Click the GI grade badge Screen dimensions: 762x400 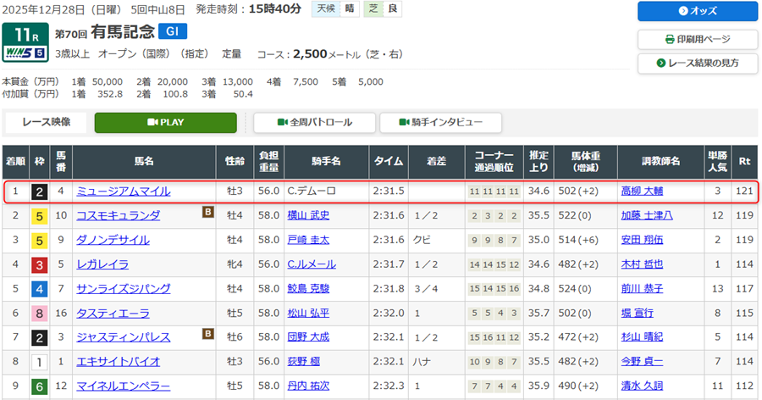click(173, 31)
